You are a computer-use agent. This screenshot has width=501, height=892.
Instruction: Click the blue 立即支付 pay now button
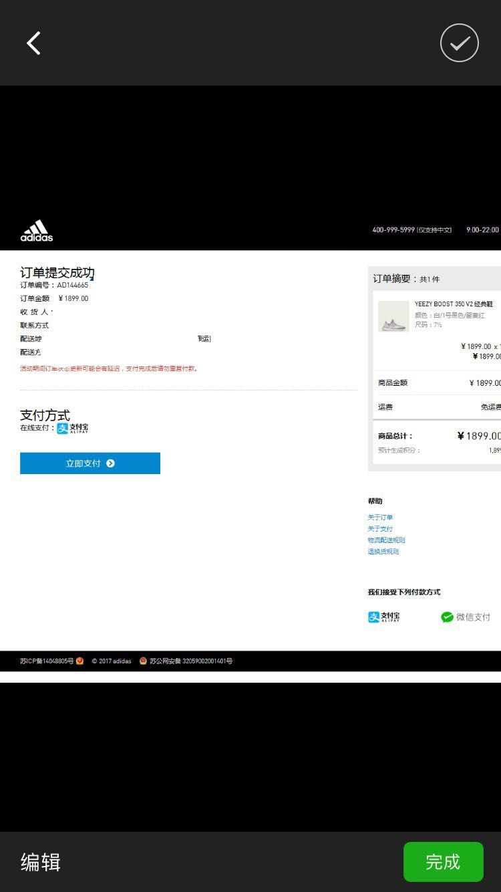click(90, 463)
